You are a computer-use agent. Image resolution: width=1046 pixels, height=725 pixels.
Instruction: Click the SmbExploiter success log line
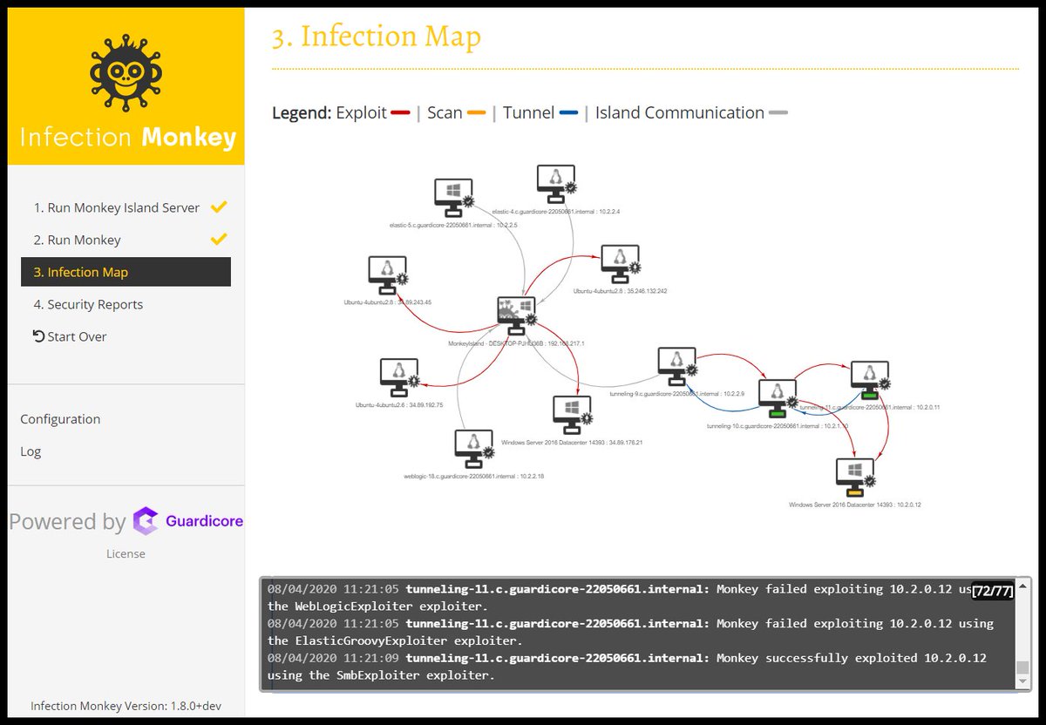click(x=628, y=667)
